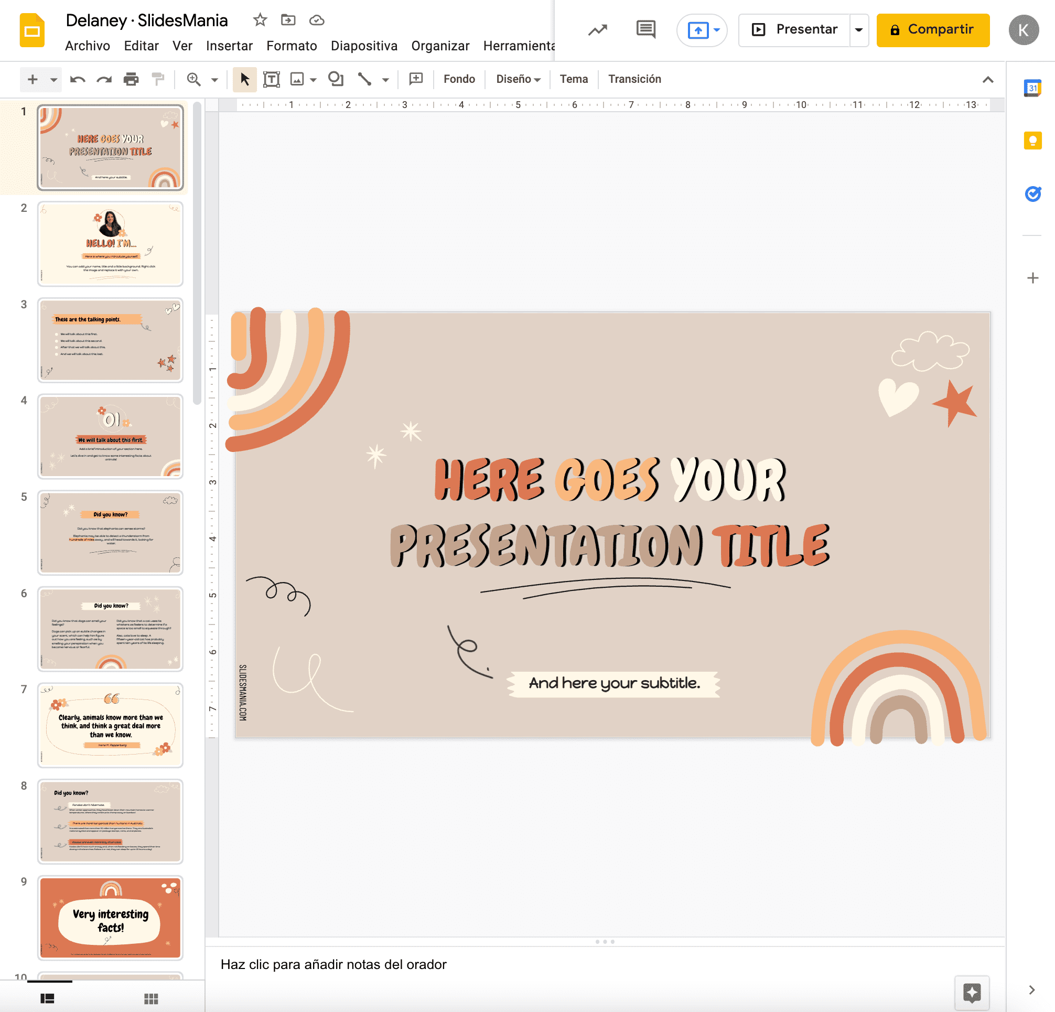Open the Presentar options dropdown

click(x=859, y=29)
